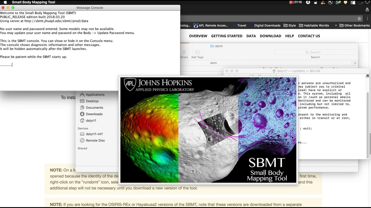This screenshot has width=371, height=208.
Task: Open the Other Bookmarks folder
Action: 354,25
